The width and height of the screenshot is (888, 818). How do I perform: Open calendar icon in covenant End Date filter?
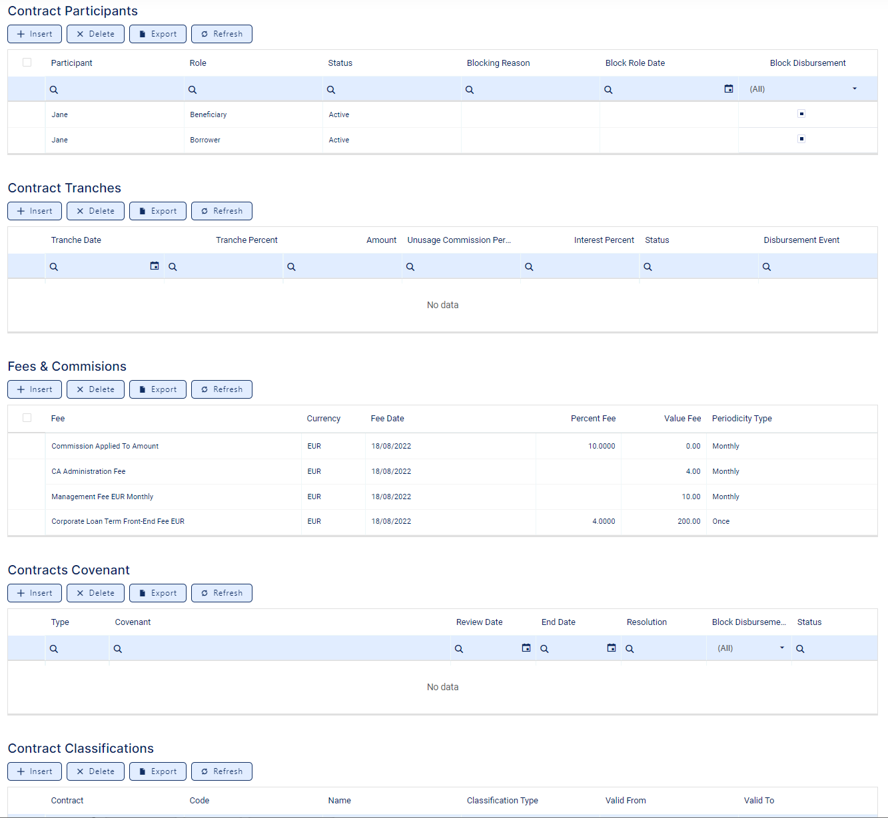coord(611,648)
